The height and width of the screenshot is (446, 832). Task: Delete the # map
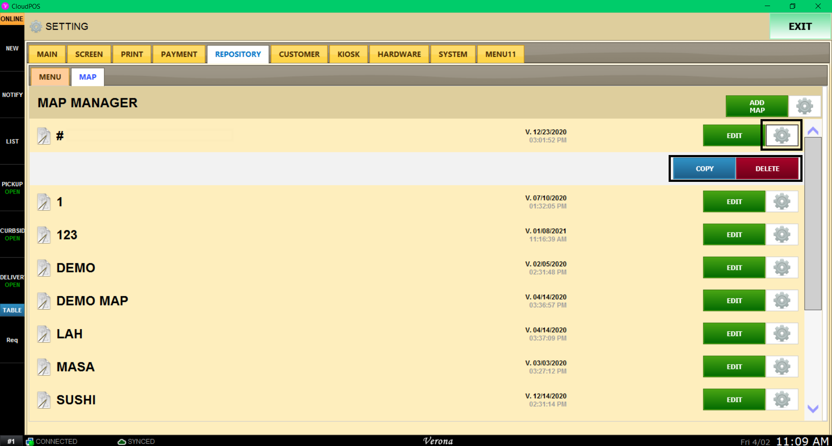767,169
